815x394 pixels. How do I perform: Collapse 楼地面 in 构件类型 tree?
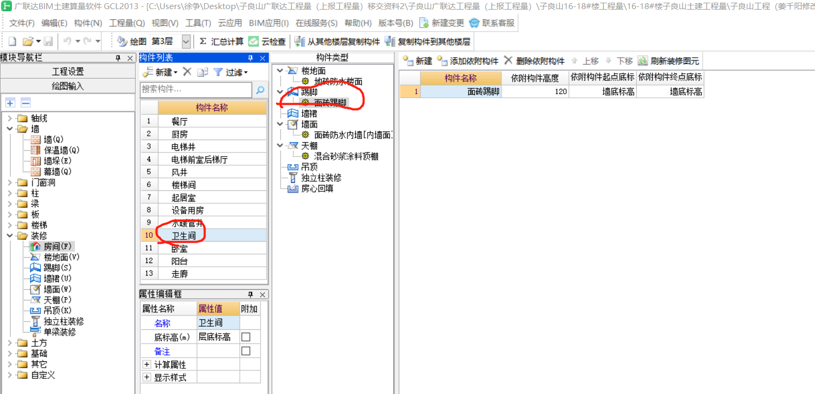point(280,71)
